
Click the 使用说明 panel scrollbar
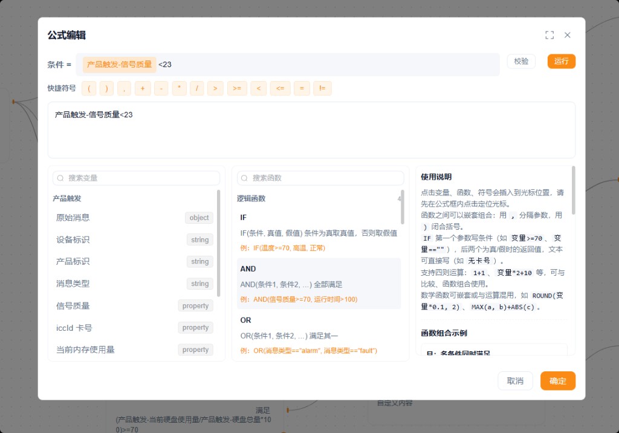point(573,190)
